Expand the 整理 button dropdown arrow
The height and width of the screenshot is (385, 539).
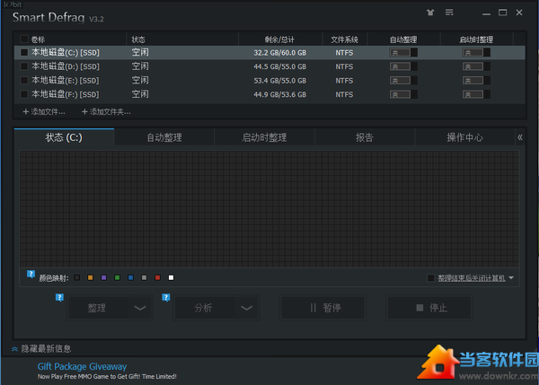coord(140,308)
